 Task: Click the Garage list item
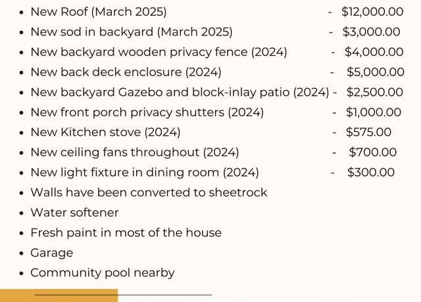(52, 253)
